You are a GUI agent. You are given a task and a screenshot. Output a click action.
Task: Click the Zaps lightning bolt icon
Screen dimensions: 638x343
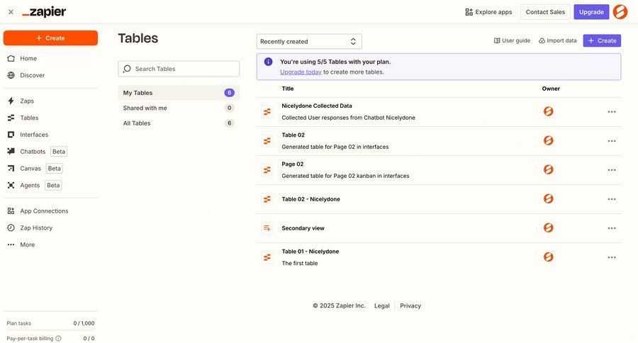point(11,101)
